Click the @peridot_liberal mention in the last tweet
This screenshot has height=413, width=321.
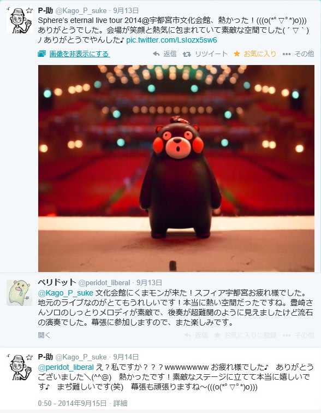66,367
